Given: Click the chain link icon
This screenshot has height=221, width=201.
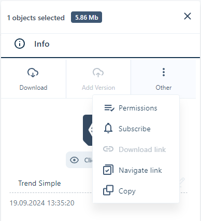Looking at the screenshot, I should point(108,149).
